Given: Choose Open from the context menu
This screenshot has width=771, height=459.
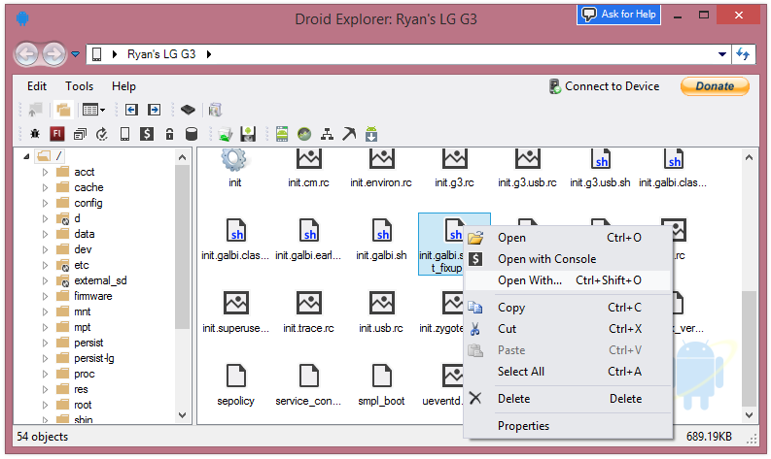Looking at the screenshot, I should tap(568, 238).
